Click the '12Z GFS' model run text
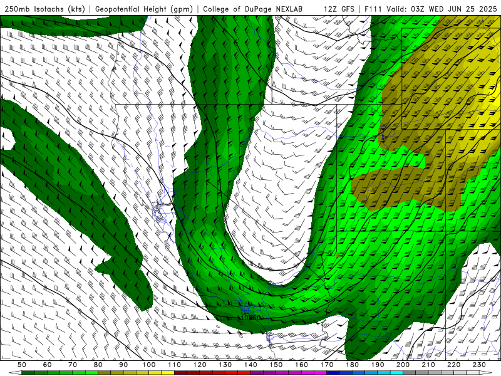The height and width of the screenshot is (376, 501). [339, 9]
